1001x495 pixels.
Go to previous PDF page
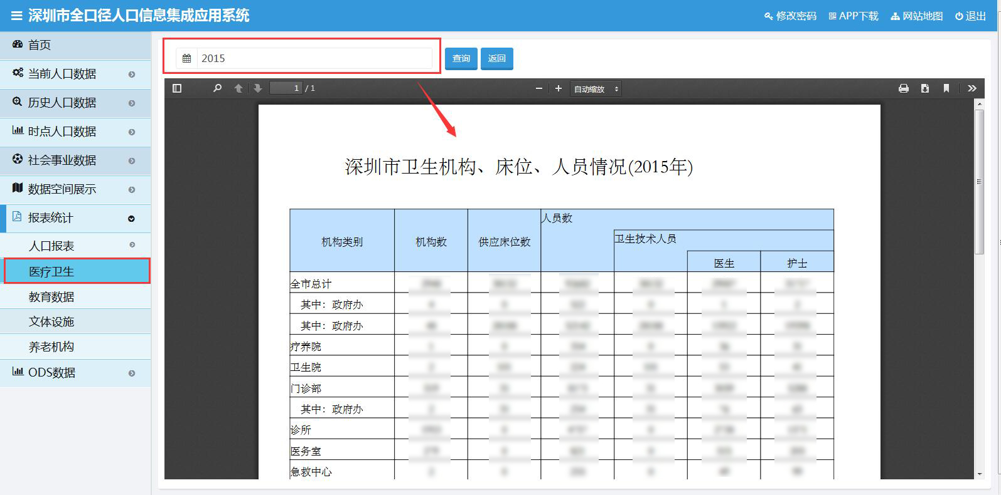point(238,88)
